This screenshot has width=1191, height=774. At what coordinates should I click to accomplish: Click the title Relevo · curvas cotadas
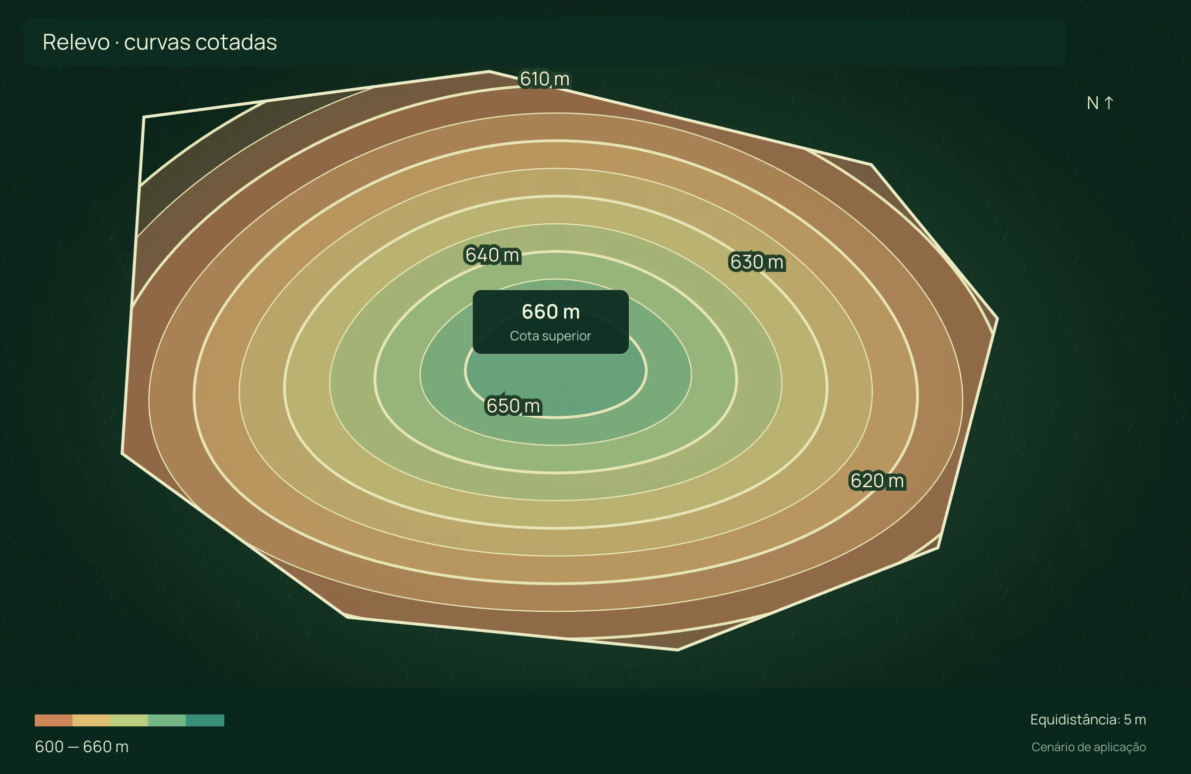click(160, 42)
